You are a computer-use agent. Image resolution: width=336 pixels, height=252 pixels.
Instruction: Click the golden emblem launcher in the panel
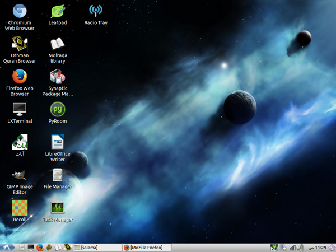[x=49, y=248]
